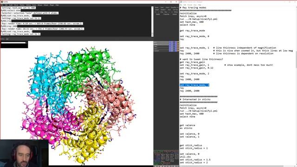
Task: Click the Get View button
Action: click(175, 10)
